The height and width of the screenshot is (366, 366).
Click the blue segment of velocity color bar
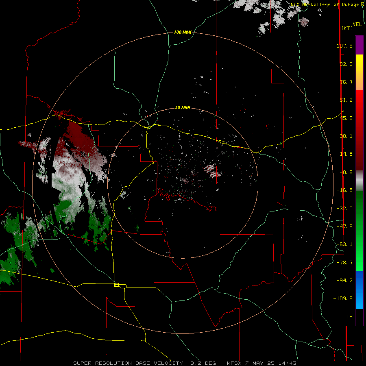coord(359,290)
